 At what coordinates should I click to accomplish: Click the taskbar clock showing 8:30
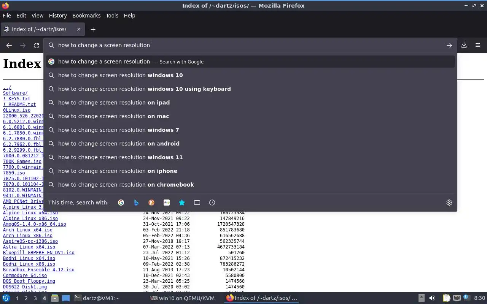click(x=479, y=298)
